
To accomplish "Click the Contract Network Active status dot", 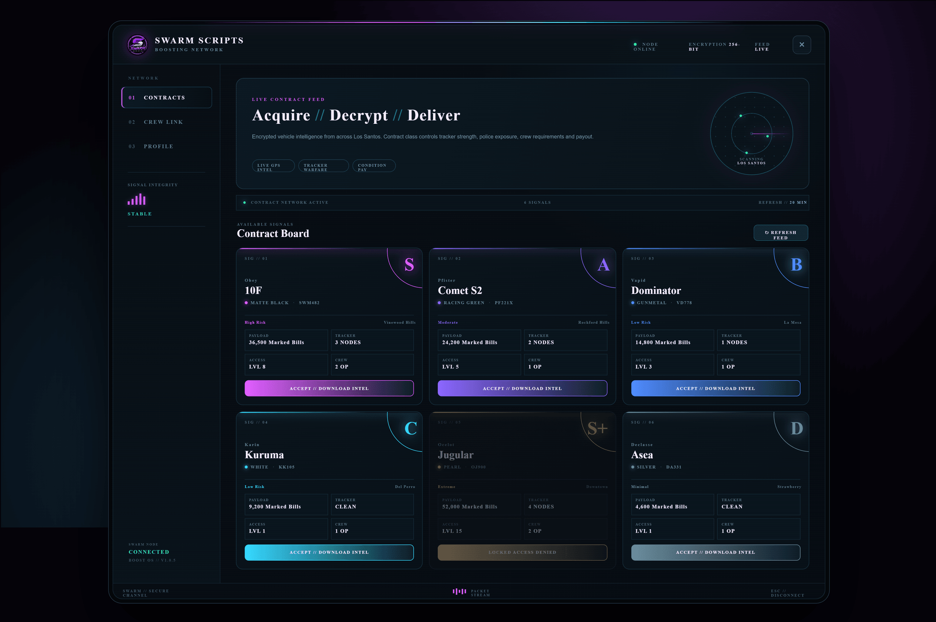I will click(244, 203).
